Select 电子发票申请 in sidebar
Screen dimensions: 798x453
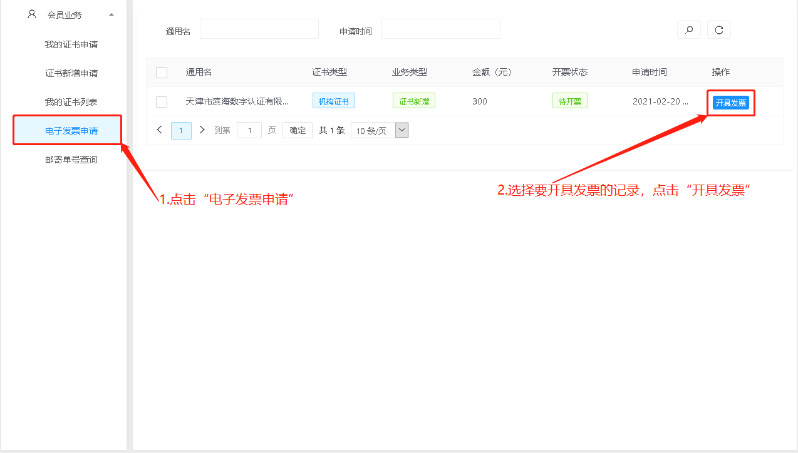(71, 131)
